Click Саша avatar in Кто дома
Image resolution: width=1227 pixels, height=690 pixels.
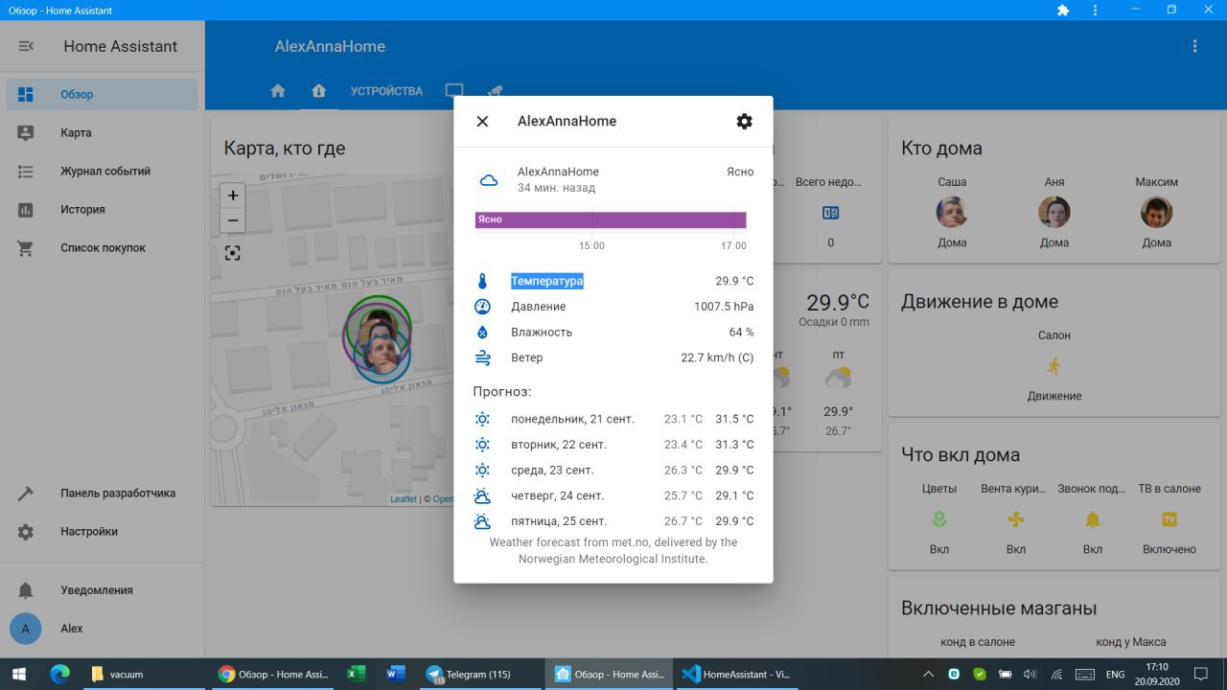pos(952,213)
